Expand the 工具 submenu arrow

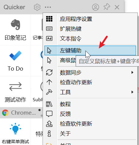(x=132, y=92)
